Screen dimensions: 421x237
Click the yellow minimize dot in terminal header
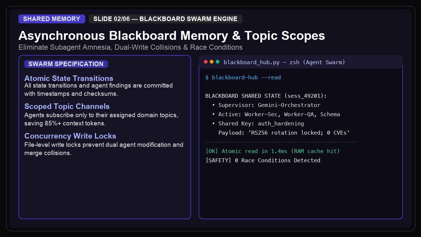click(x=212, y=62)
